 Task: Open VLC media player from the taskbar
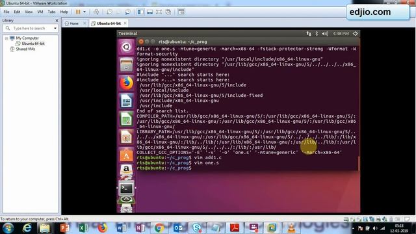coord(291,228)
